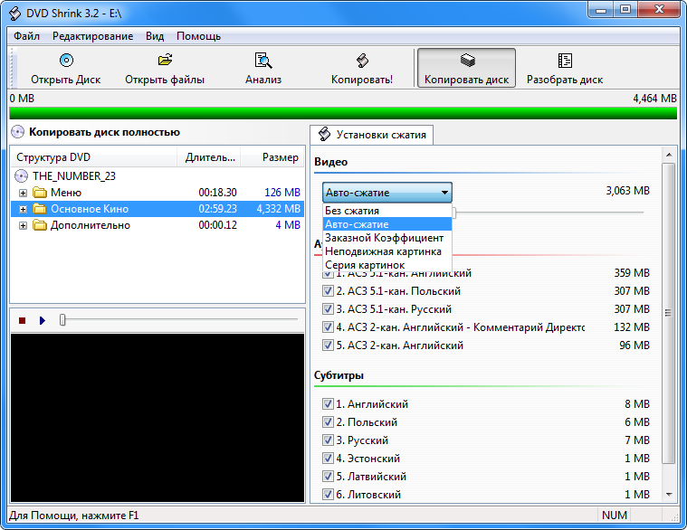Open the Вид menu
This screenshot has width=687, height=530.
[155, 36]
